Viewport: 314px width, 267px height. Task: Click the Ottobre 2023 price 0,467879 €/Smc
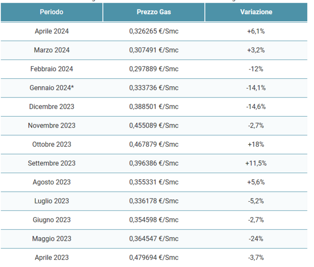click(x=154, y=144)
